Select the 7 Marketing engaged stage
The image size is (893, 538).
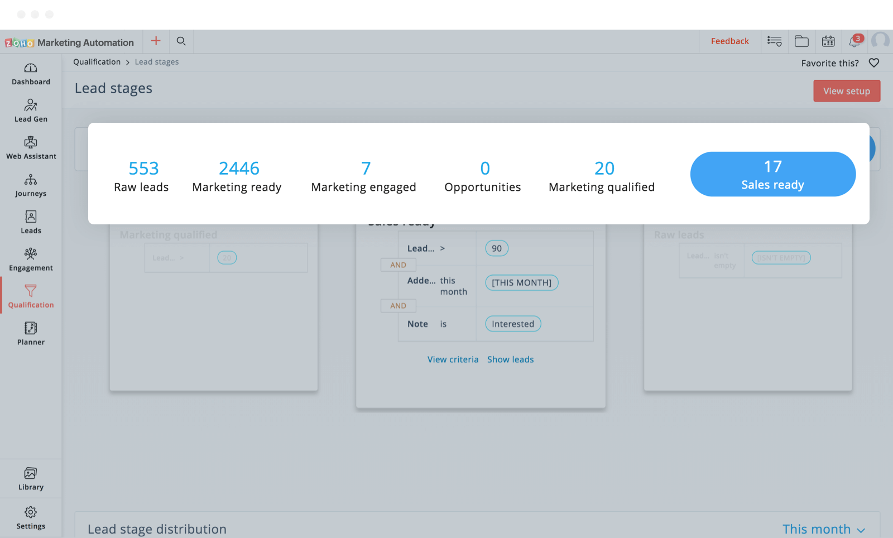(x=364, y=176)
